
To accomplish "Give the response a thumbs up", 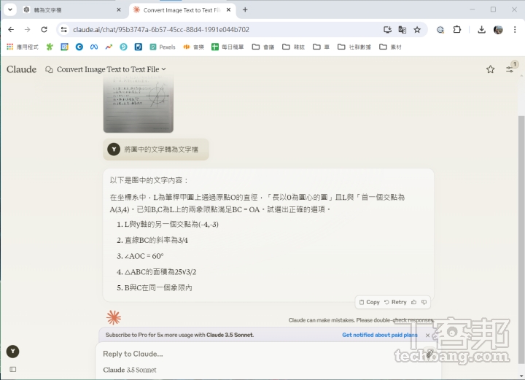I will click(x=414, y=302).
